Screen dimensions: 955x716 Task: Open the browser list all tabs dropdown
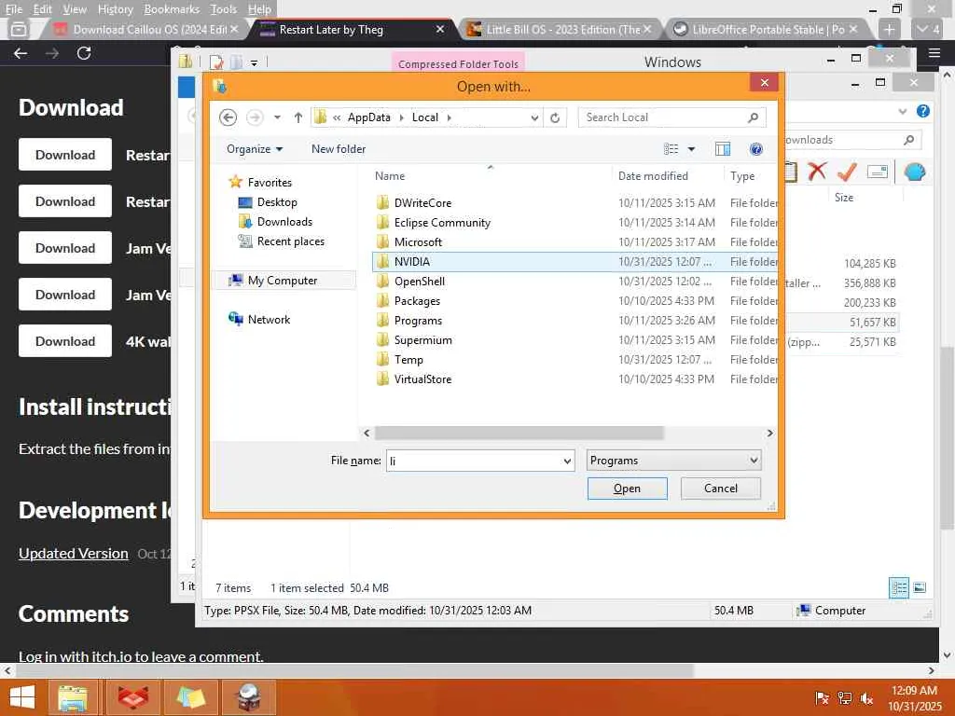[928, 29]
